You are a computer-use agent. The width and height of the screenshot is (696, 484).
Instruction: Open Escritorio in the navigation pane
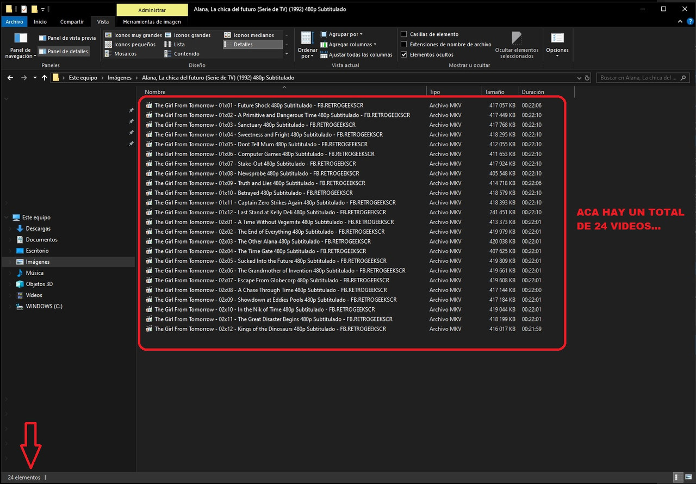[37, 251]
